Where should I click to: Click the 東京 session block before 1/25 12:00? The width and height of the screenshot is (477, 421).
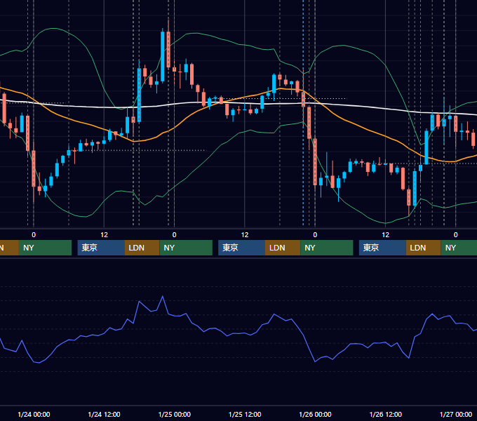(x=242, y=248)
